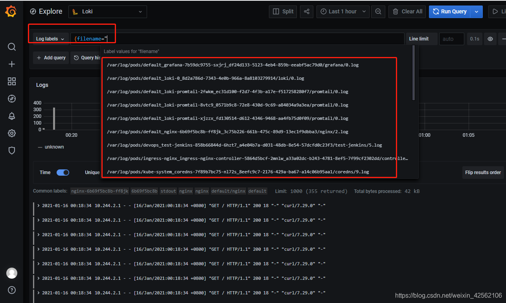The height and width of the screenshot is (303, 506).
Task: Toggle query visibility eye icon
Action: click(490, 39)
